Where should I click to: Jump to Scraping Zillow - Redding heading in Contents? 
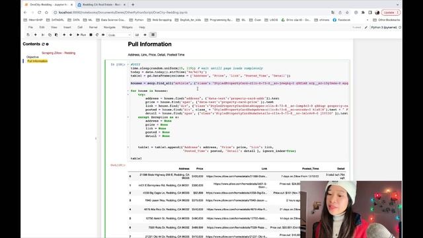coord(59,53)
